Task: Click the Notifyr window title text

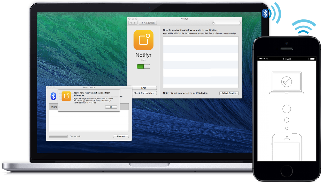Action: [x=184, y=19]
